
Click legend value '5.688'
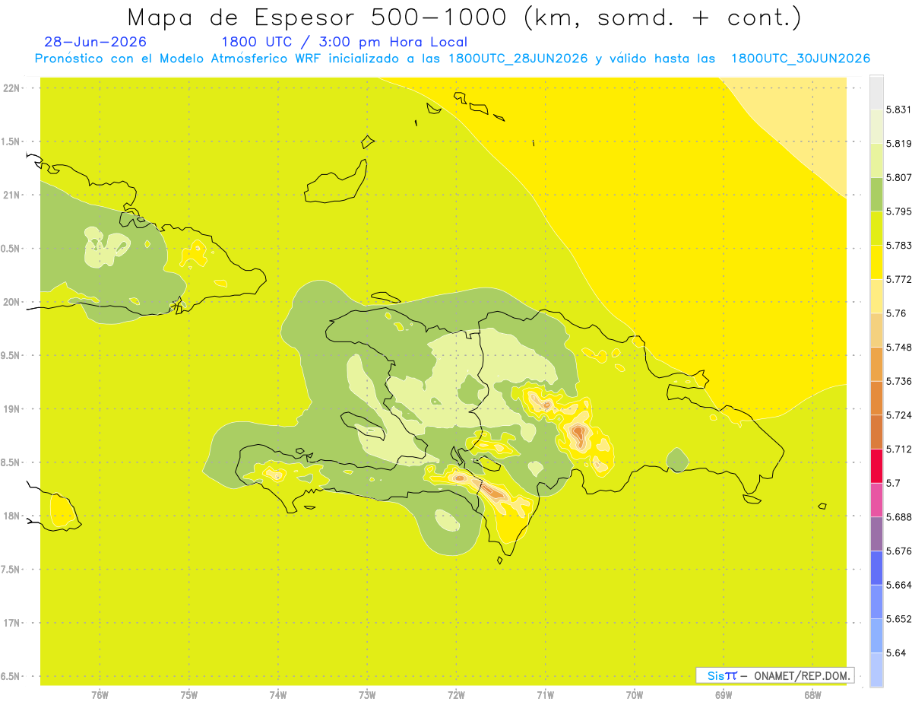[898, 516]
